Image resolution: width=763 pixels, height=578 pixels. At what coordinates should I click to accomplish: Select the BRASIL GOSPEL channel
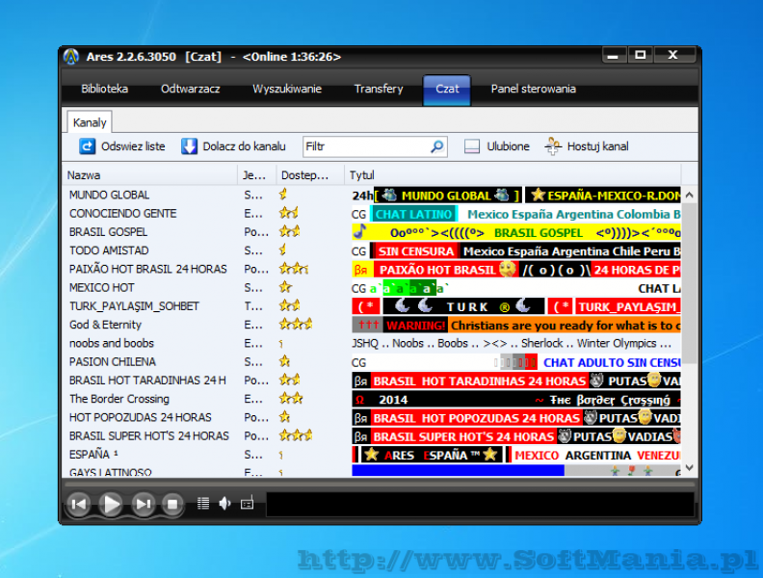point(108,231)
